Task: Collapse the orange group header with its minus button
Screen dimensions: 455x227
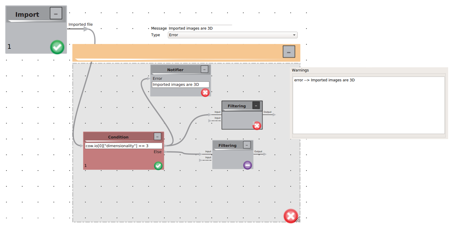Action: 289,52
